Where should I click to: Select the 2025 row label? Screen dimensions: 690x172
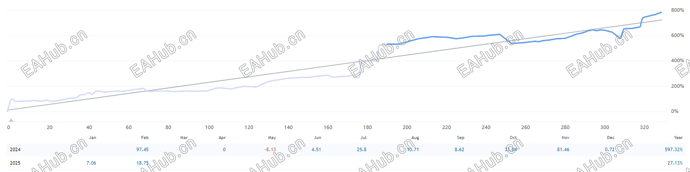15,163
